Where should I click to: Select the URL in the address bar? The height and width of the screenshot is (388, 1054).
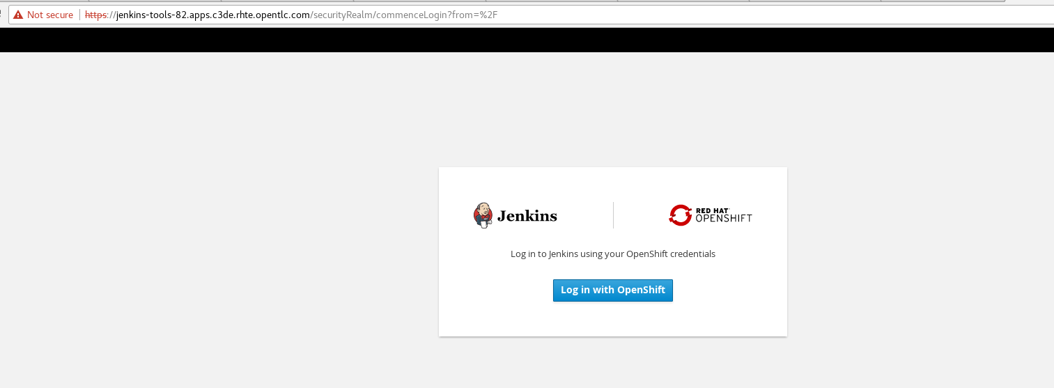click(291, 15)
